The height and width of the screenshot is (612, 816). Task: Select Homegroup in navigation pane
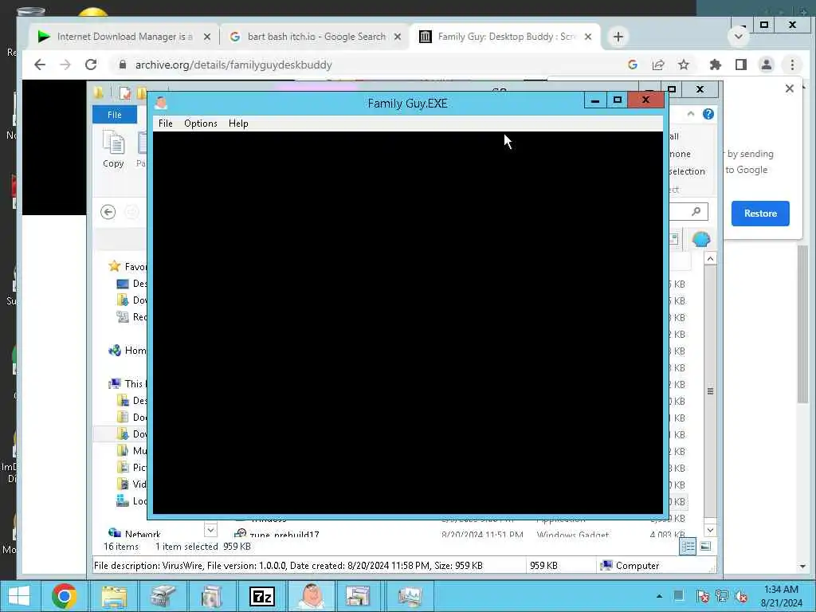(x=128, y=351)
